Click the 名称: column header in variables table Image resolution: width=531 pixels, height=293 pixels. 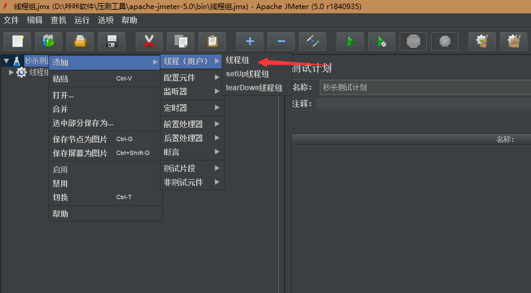coord(505,139)
